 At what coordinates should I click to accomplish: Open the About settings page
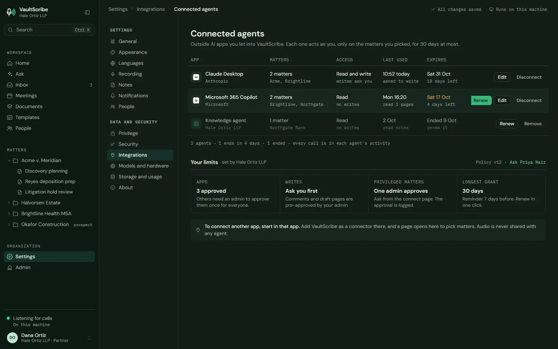(x=140, y=188)
